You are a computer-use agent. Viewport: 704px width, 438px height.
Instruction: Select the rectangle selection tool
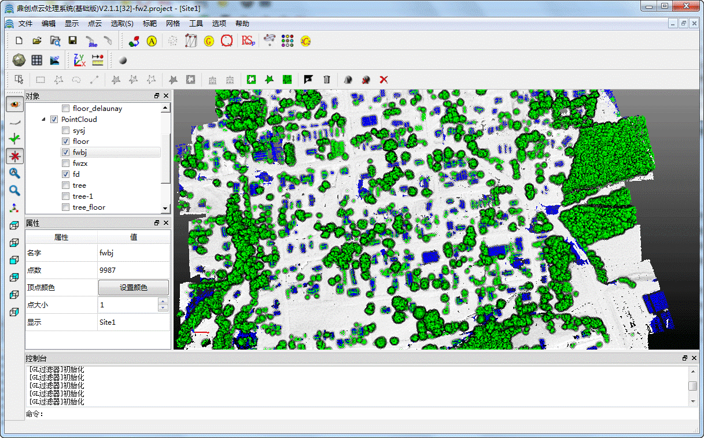(40, 80)
